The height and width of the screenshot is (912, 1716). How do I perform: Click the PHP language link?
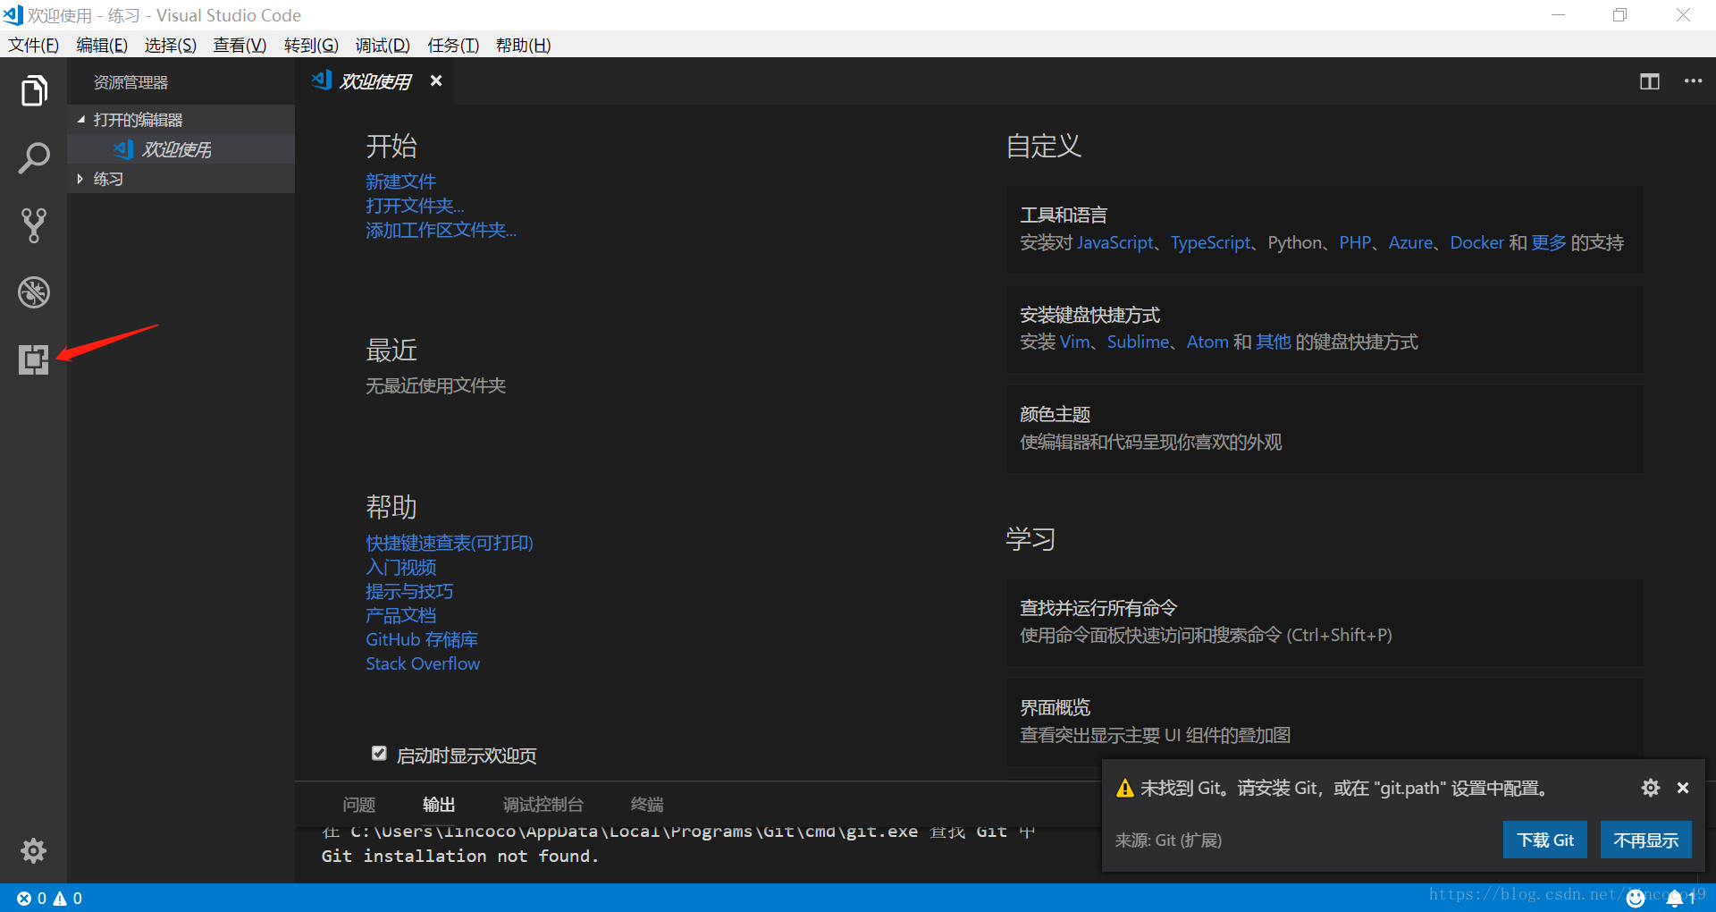click(1355, 242)
